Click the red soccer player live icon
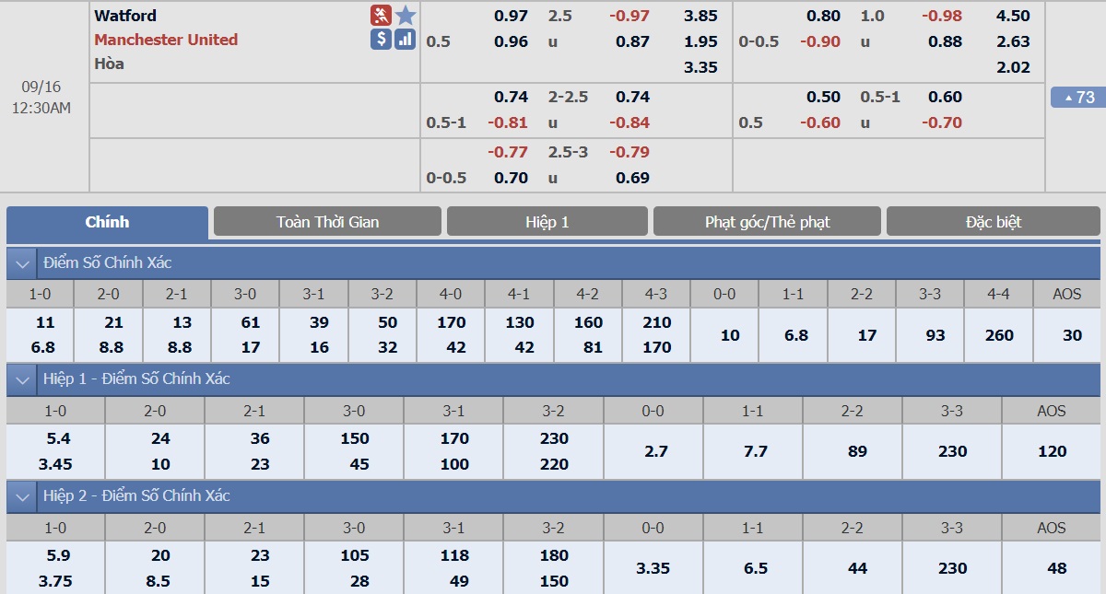Image resolution: width=1106 pixels, height=594 pixels. coord(382,15)
